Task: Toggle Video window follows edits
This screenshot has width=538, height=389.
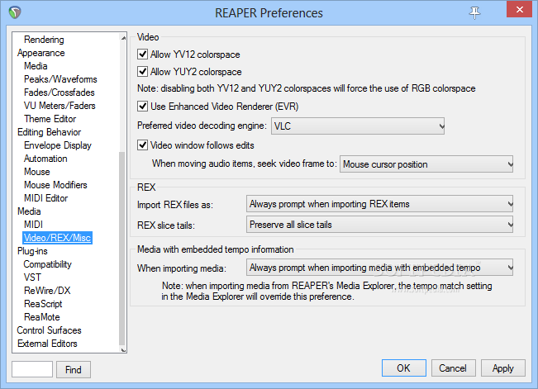Action: tap(142, 145)
